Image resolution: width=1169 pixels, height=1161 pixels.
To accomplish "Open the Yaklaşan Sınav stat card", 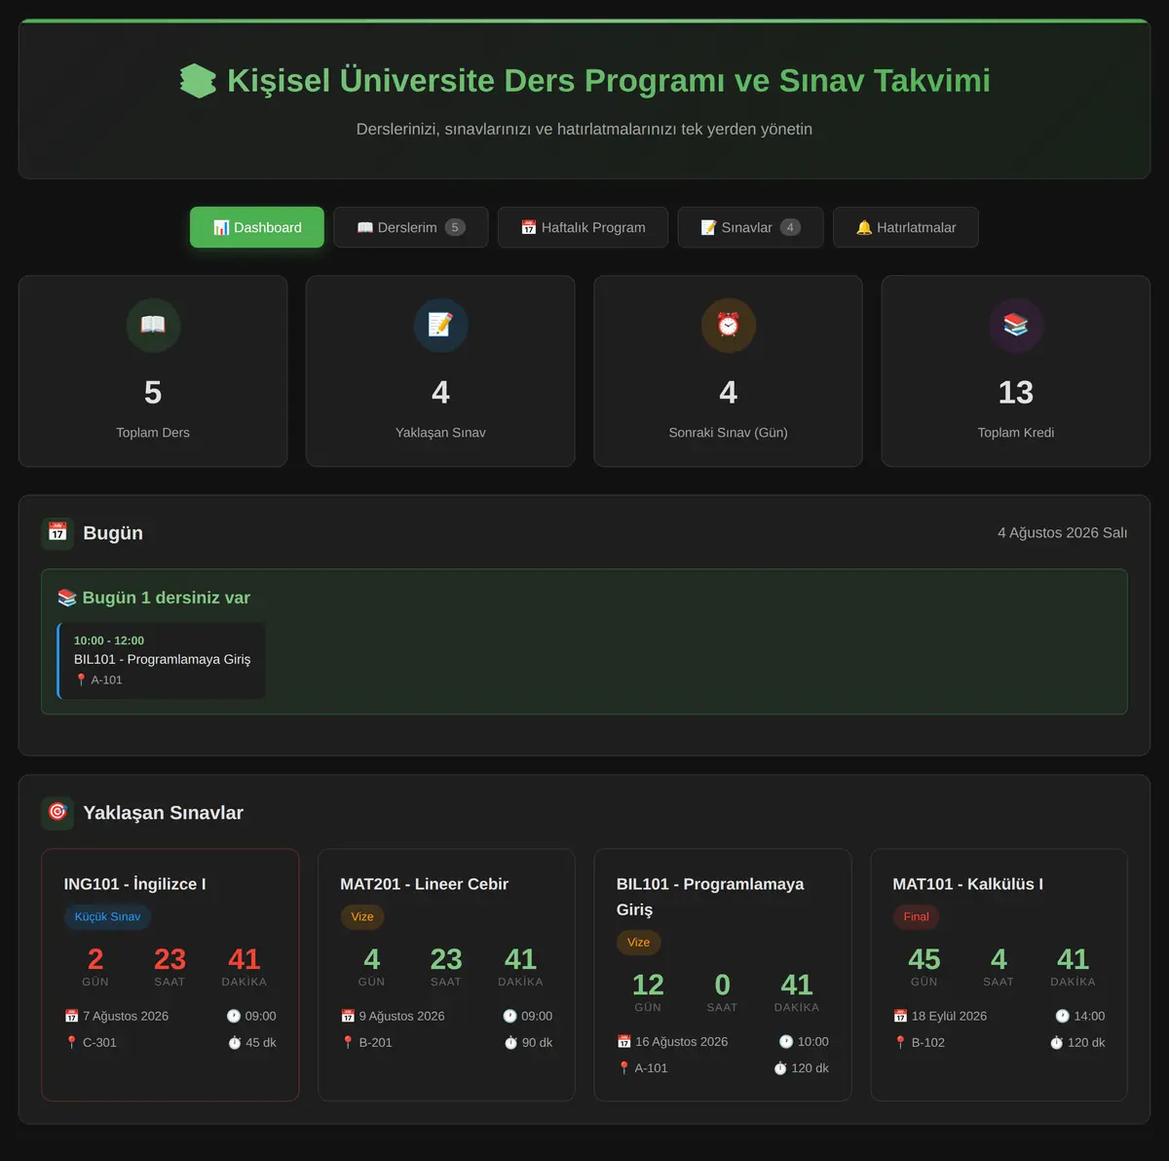I will coord(440,370).
